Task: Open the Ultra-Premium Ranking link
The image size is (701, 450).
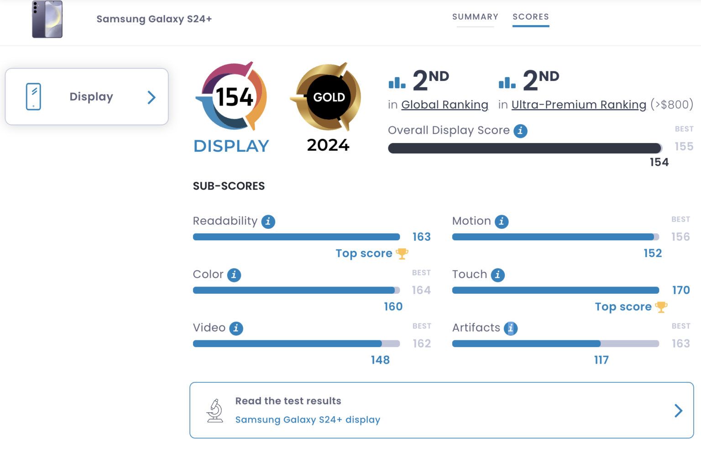Action: 578,105
